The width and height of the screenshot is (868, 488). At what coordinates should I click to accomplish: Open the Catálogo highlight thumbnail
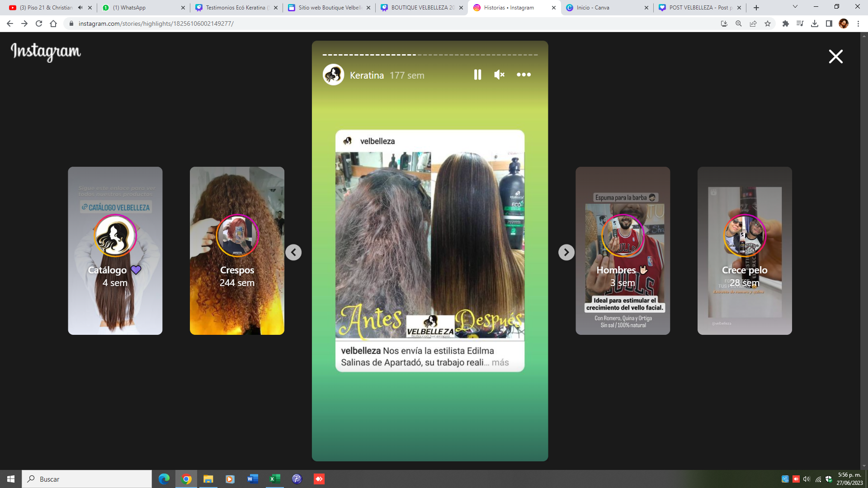click(115, 251)
